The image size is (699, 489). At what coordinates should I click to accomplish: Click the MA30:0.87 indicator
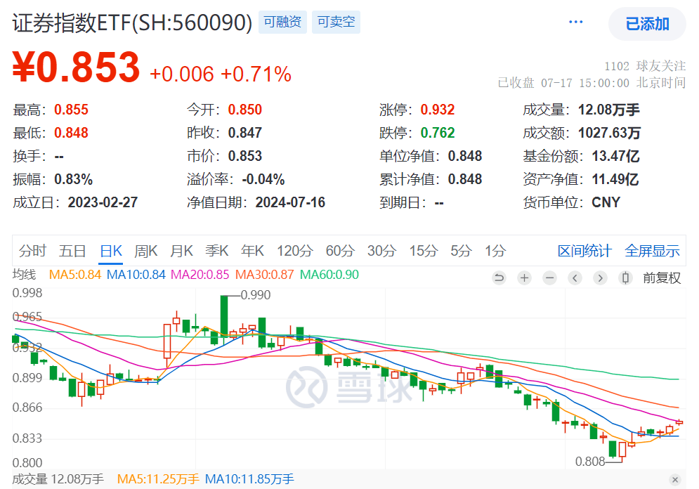click(x=264, y=275)
